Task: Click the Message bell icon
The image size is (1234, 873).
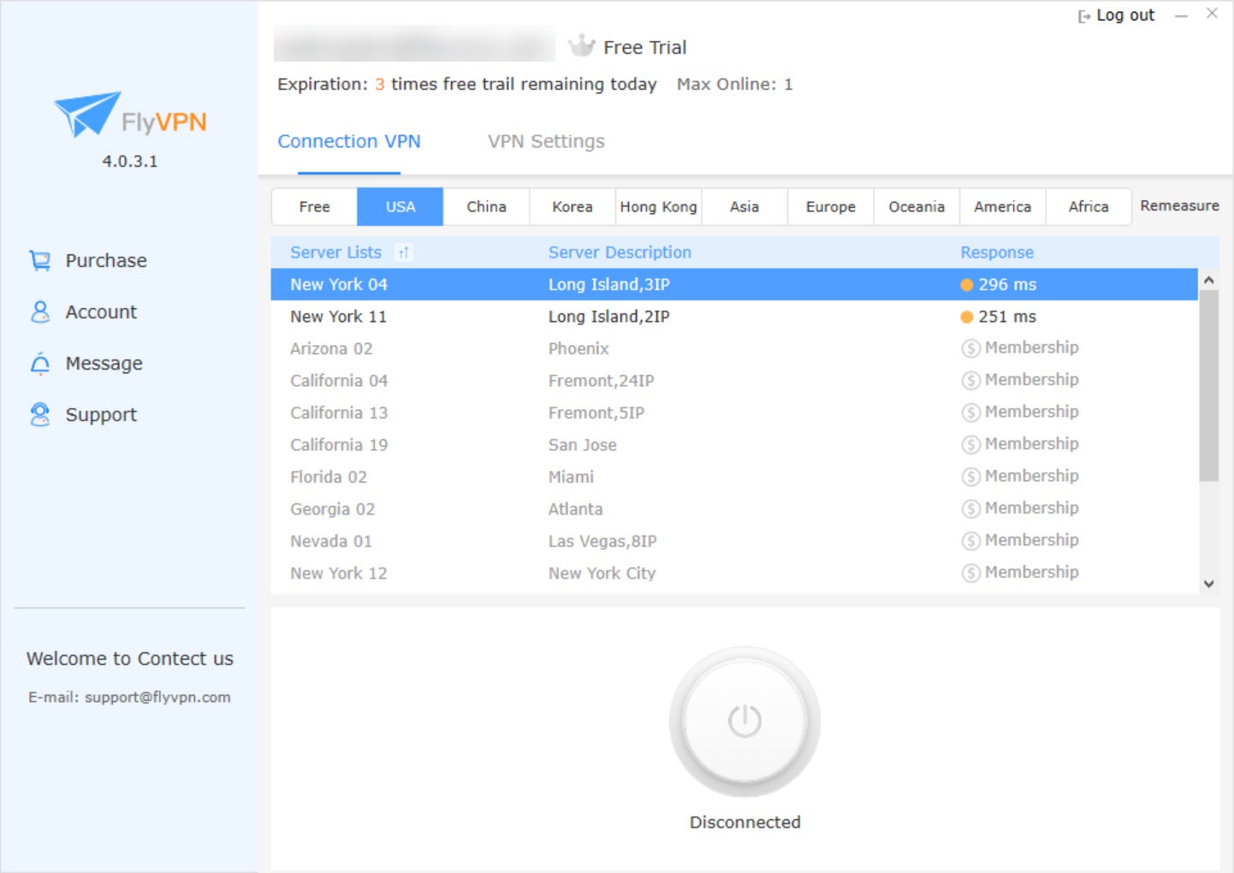Action: [40, 364]
